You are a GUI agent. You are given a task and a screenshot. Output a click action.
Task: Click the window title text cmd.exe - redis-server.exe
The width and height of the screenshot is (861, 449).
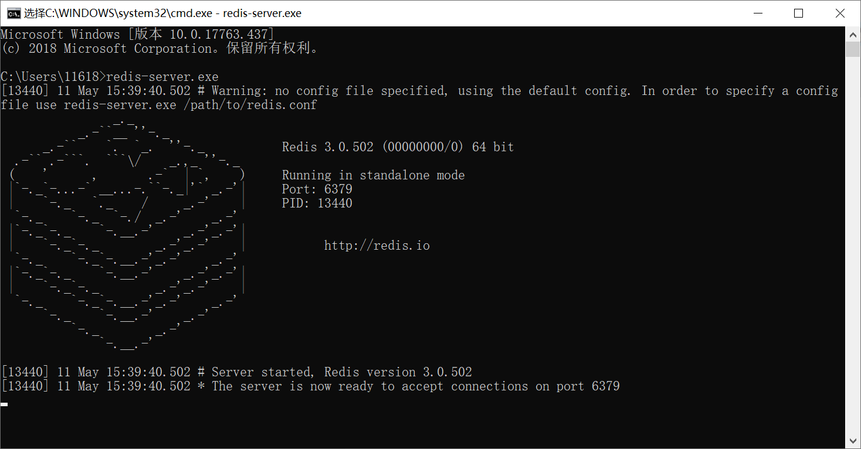click(163, 13)
